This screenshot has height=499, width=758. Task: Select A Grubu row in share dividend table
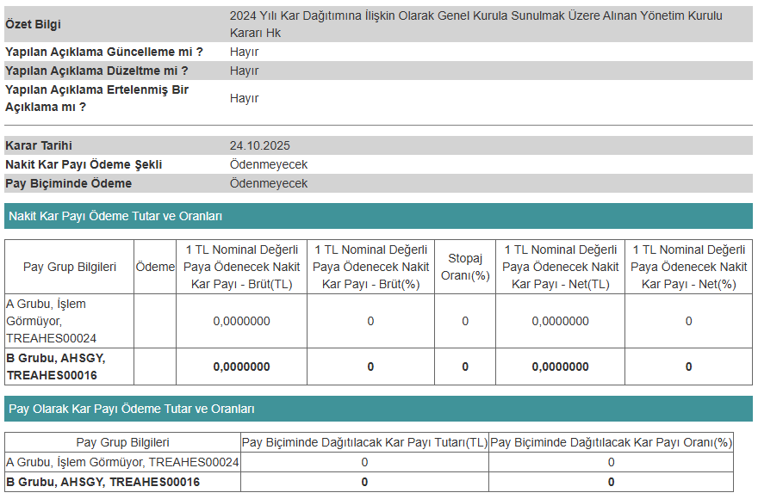[122, 462]
